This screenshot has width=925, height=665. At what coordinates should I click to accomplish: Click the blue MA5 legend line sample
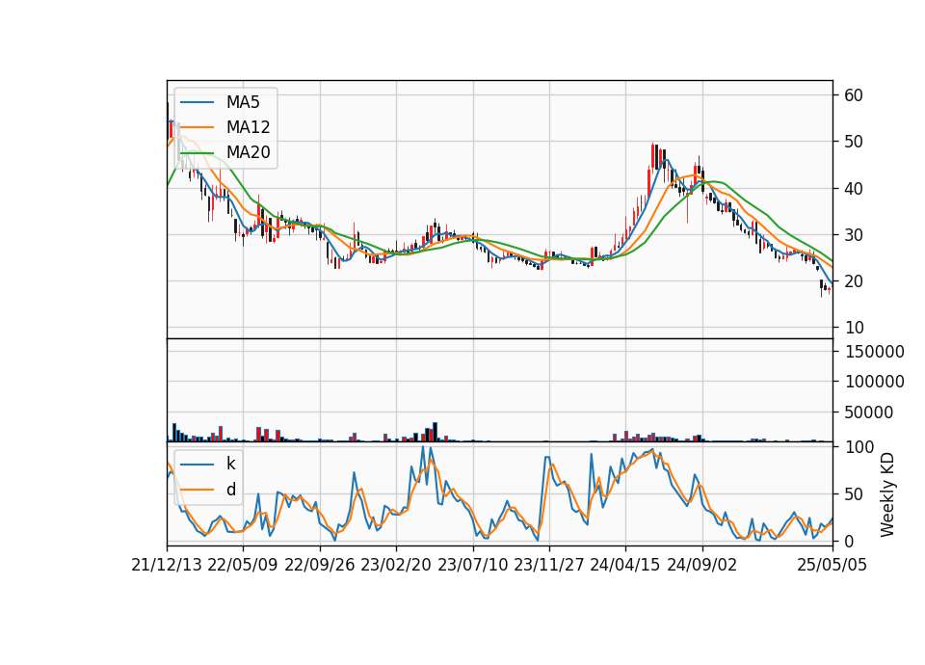197,102
